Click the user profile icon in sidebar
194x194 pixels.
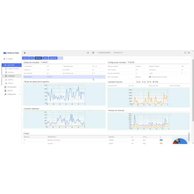tap(5, 59)
